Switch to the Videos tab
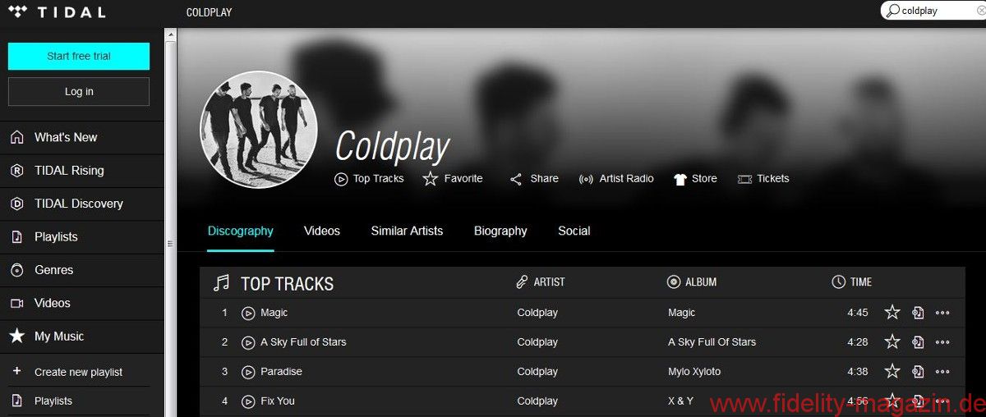The height and width of the screenshot is (417, 986). click(x=321, y=231)
